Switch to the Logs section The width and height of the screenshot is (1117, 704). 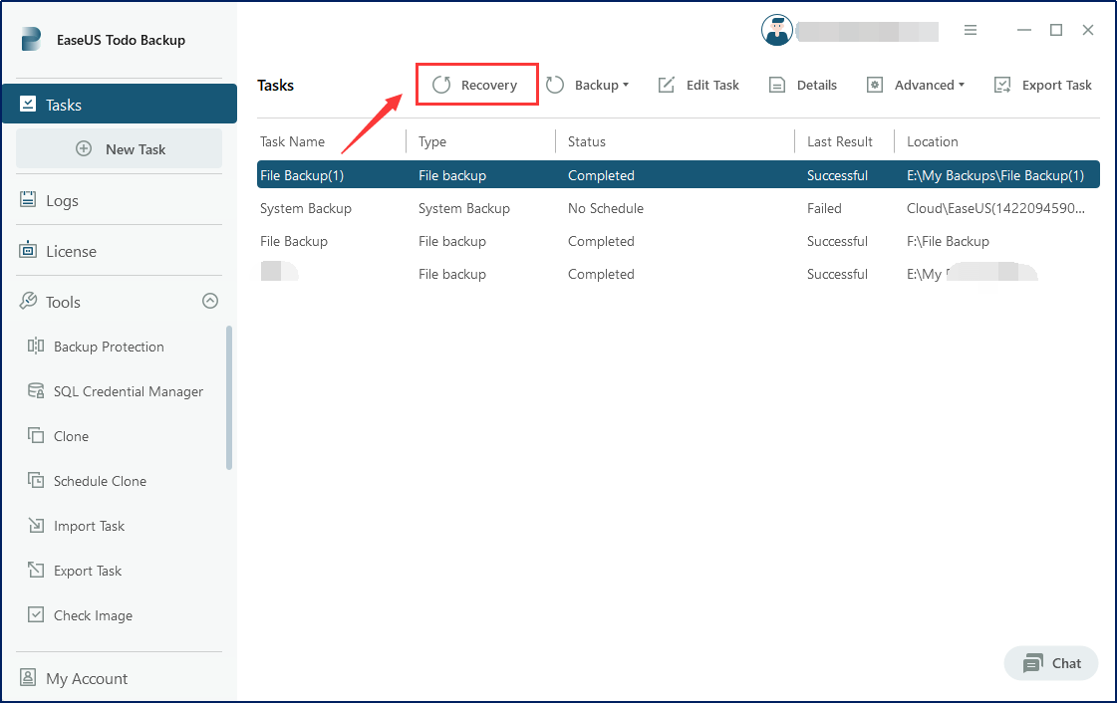coord(64,200)
